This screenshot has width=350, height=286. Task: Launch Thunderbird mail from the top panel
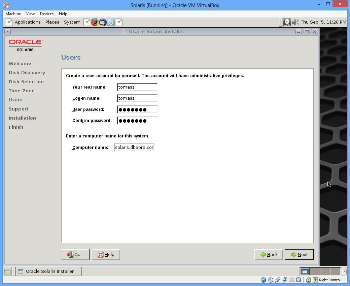click(103, 22)
